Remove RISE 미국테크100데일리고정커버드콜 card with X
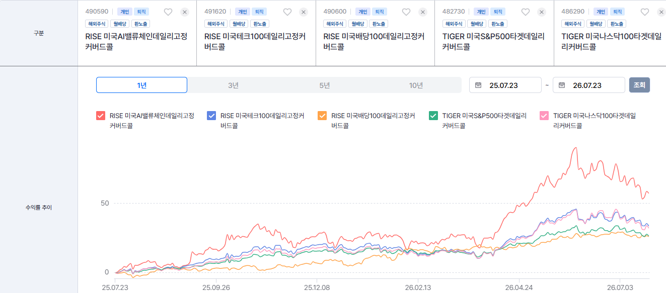This screenshot has width=666, height=293. [304, 12]
